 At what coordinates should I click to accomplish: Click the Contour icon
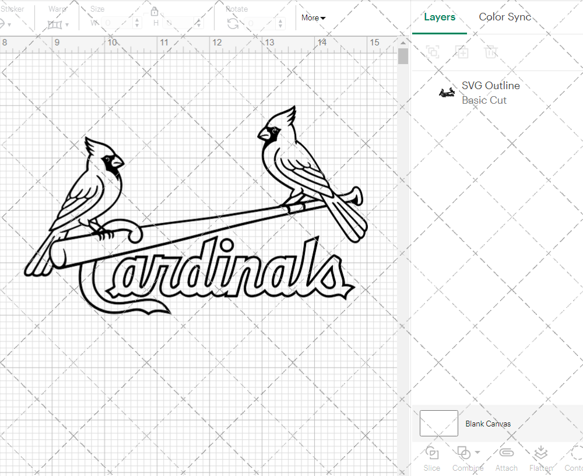pyautogui.click(x=576, y=453)
